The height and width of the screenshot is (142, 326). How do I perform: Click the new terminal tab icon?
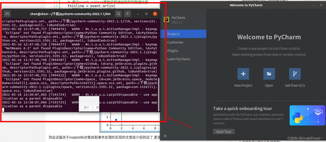click(x=7, y=14)
